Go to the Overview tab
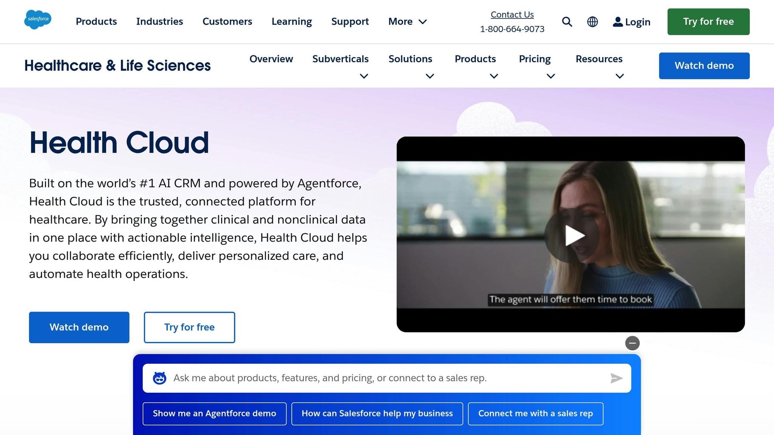774x435 pixels. [x=271, y=59]
